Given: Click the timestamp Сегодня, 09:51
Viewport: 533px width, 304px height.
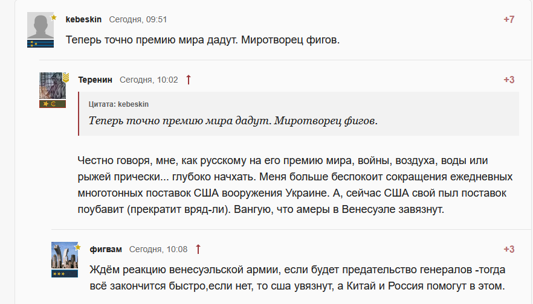Looking at the screenshot, I should (138, 19).
